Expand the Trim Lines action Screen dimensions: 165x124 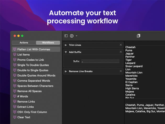point(66,45)
